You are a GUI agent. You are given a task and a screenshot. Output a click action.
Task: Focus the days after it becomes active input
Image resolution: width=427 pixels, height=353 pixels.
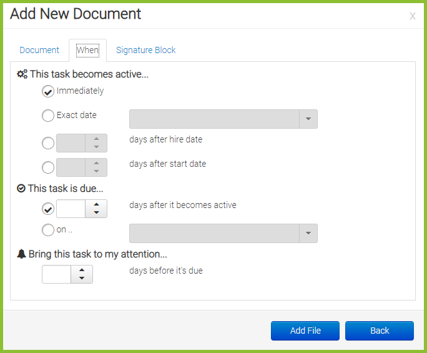tap(71, 209)
